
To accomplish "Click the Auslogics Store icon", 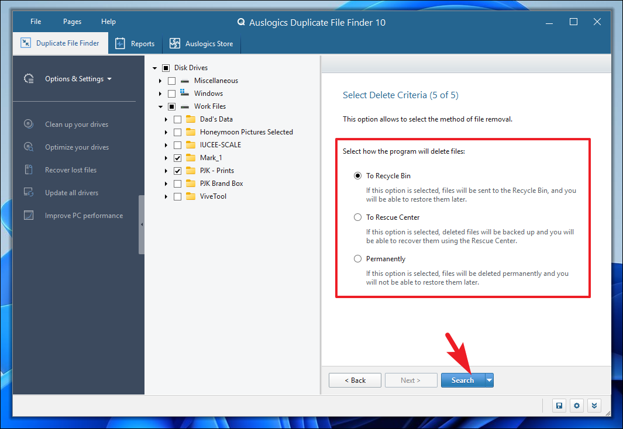I will coord(175,43).
